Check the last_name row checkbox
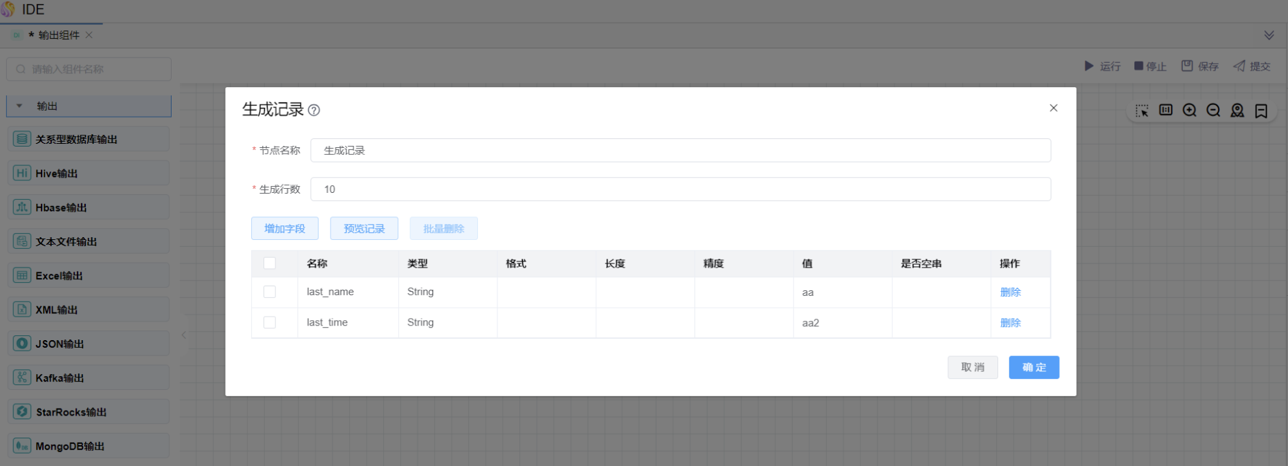 [270, 292]
